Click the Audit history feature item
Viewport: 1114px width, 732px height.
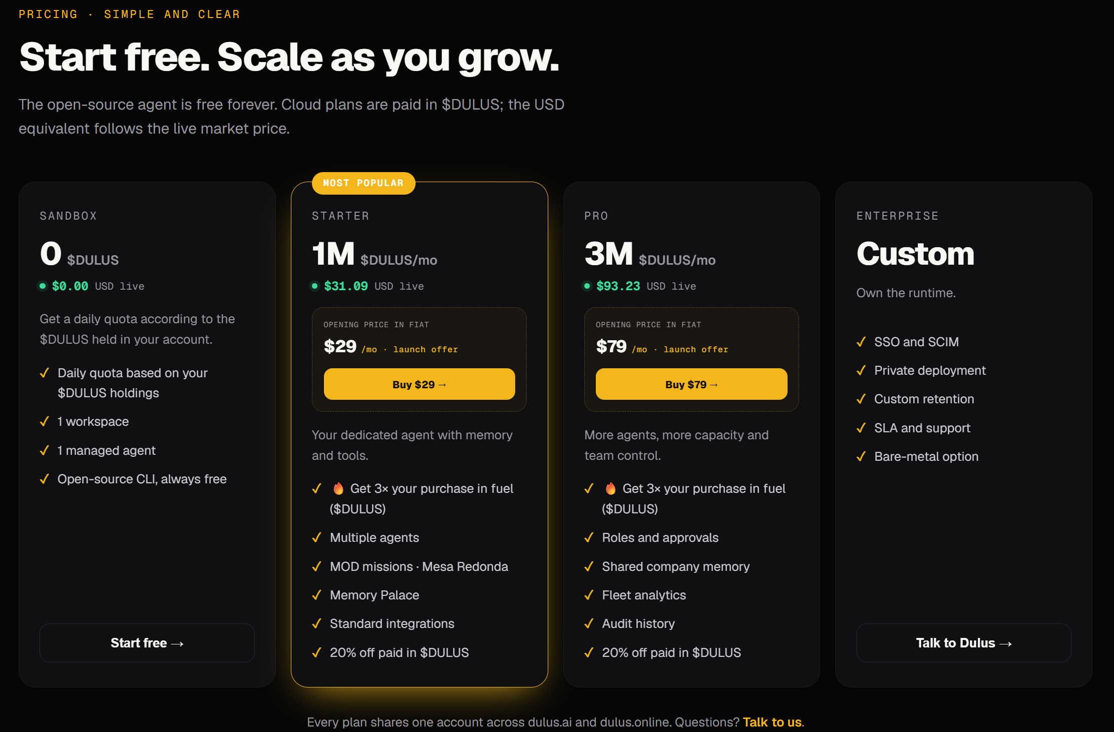pos(638,623)
